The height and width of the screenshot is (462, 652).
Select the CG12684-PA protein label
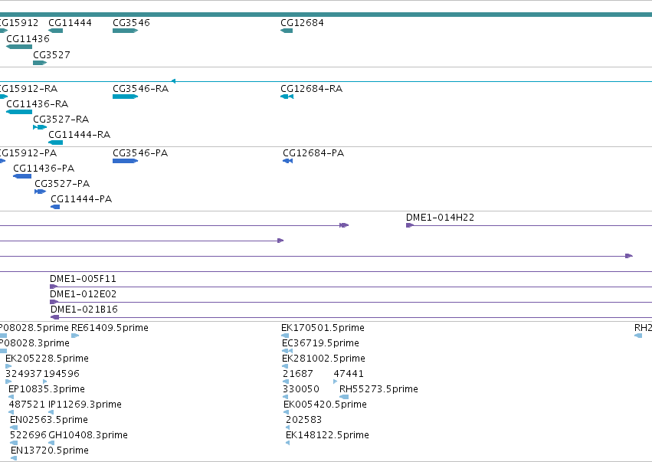313,153
